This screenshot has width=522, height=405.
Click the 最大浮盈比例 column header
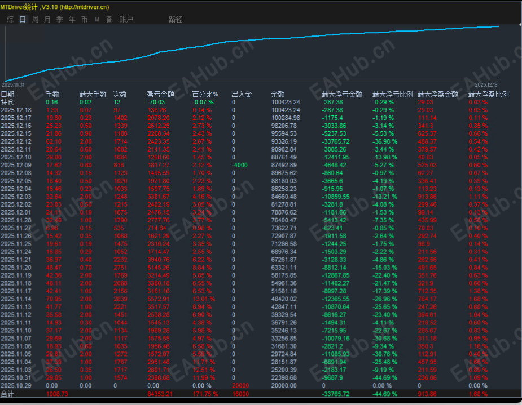coord(488,95)
